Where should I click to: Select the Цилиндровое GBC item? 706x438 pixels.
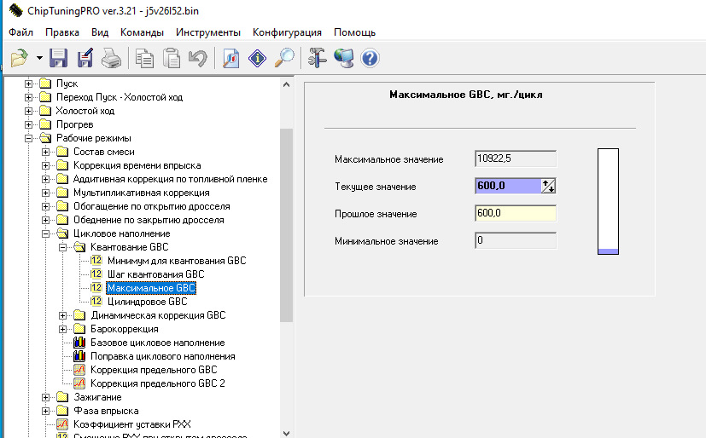(x=147, y=302)
